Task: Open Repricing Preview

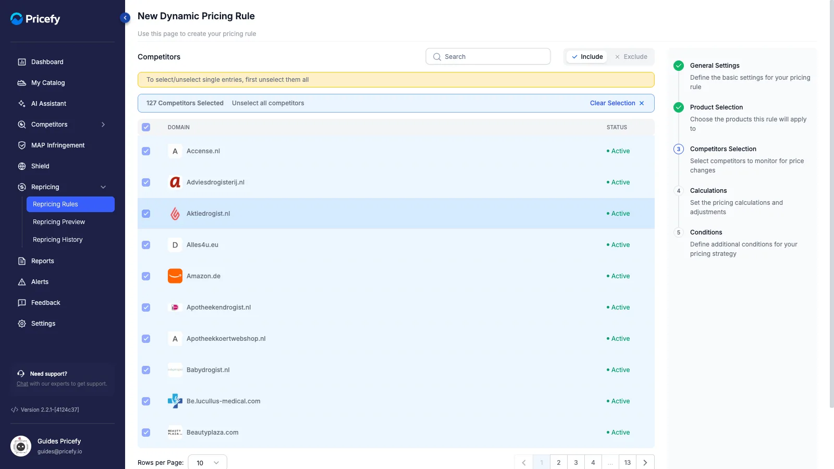Action: [59, 222]
